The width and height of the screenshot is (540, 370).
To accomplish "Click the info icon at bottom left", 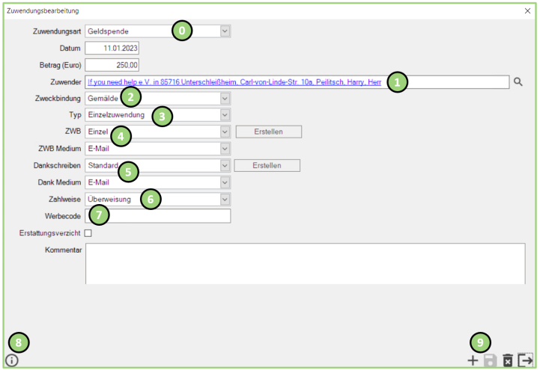I will [x=12, y=360].
